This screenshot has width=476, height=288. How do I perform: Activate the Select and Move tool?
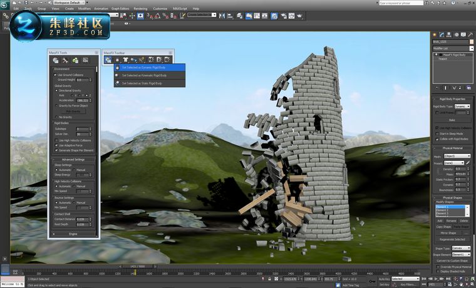[132, 16]
